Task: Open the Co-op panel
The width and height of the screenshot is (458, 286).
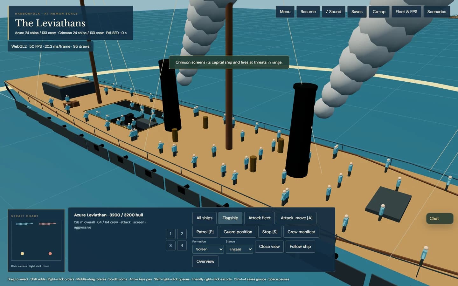Action: (379, 12)
